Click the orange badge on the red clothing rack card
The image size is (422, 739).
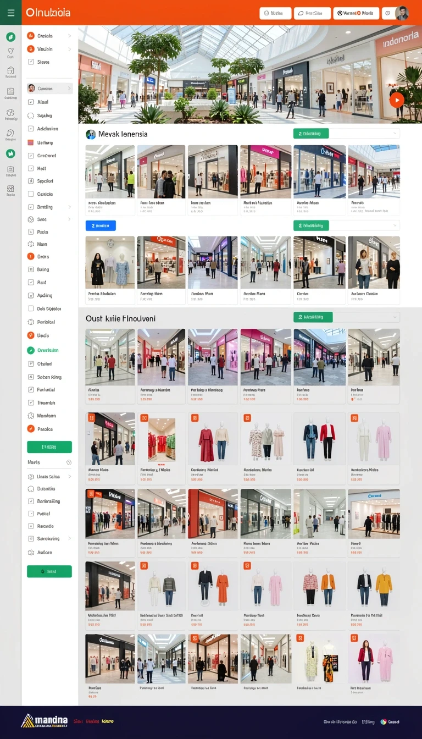(x=144, y=418)
